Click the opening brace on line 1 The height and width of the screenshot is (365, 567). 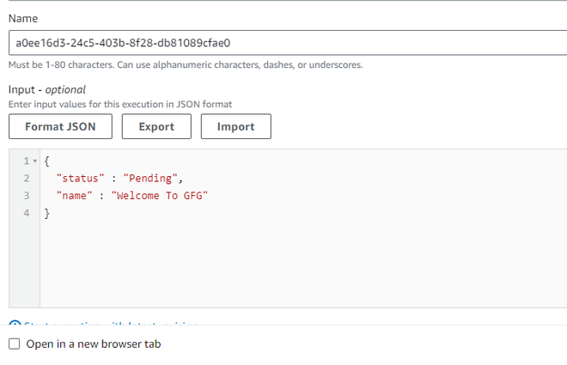tap(46, 161)
